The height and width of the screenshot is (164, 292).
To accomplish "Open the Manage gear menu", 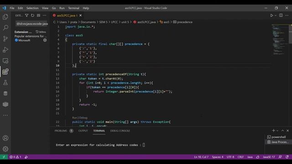I will [x=5, y=149].
